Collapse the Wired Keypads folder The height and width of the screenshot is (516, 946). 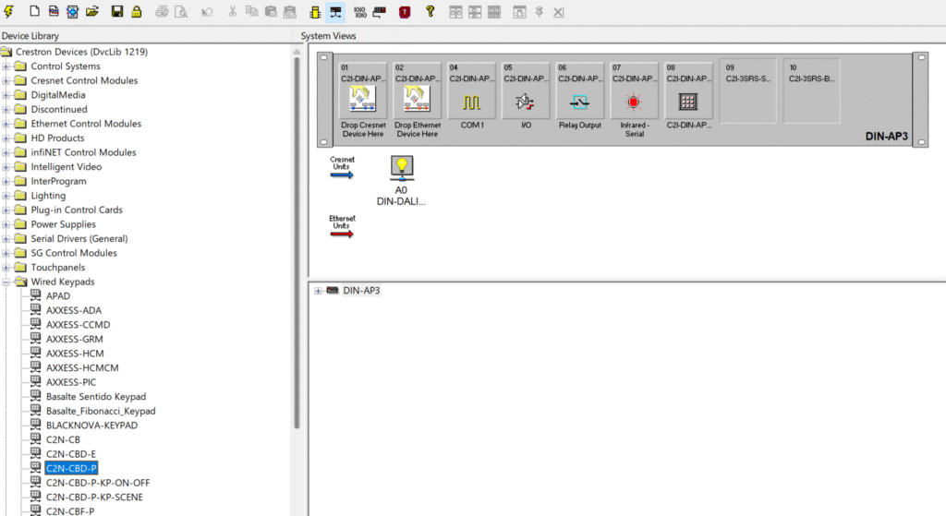pos(6,282)
